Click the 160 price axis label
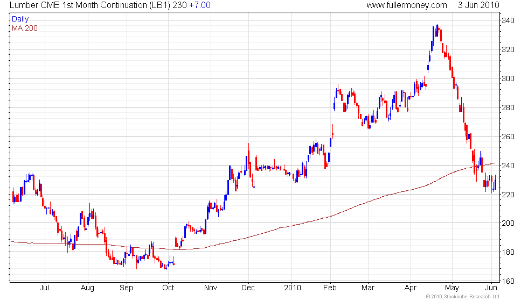528x301 pixels. tap(508, 281)
